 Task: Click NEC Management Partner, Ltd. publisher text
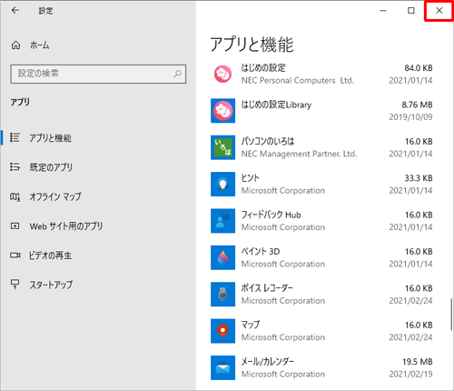tap(299, 154)
